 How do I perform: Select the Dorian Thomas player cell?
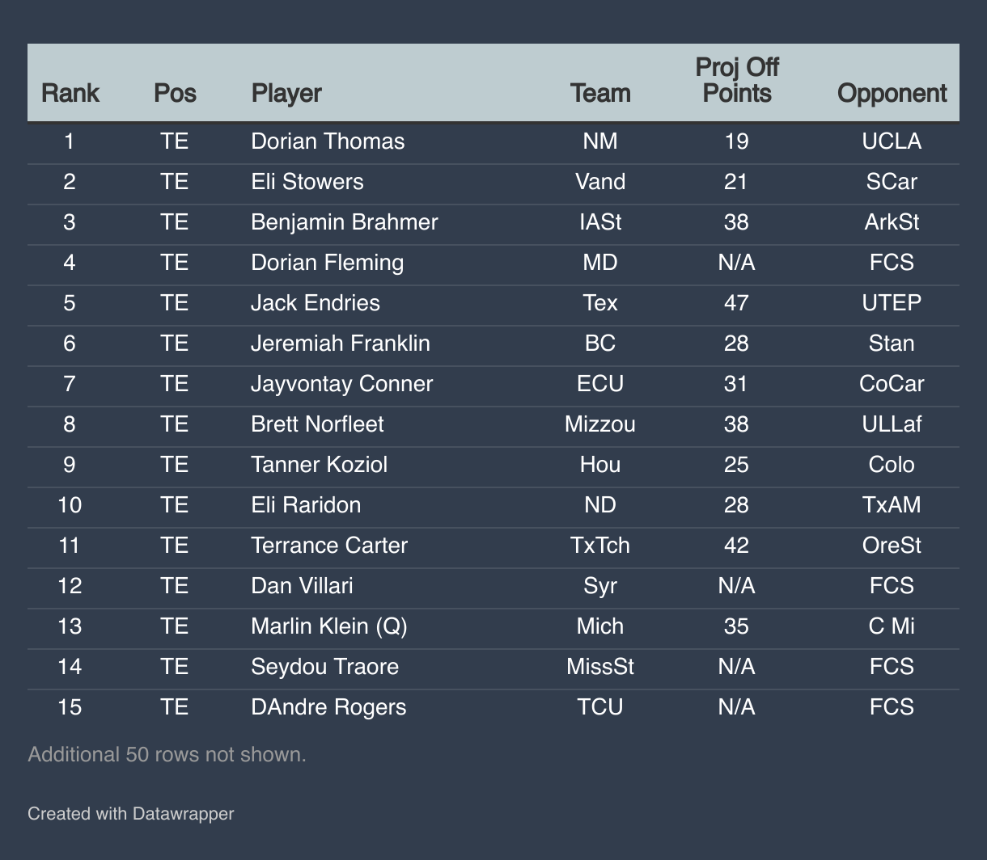click(x=328, y=141)
